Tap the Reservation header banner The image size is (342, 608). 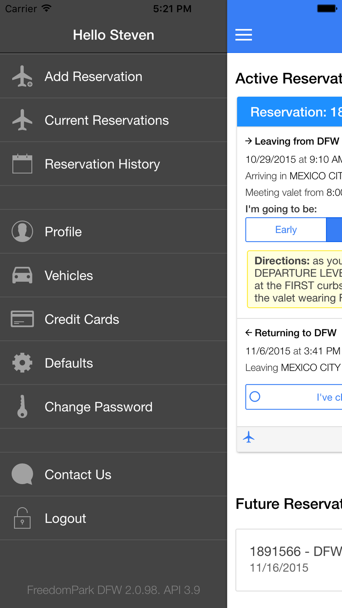click(x=290, y=112)
